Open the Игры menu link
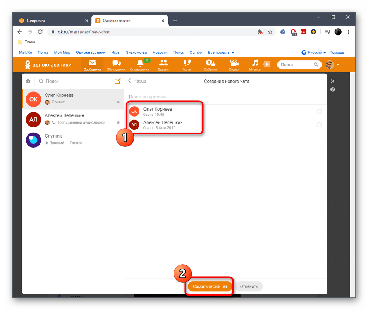Screen dimensions: 368x310 coord(116,53)
